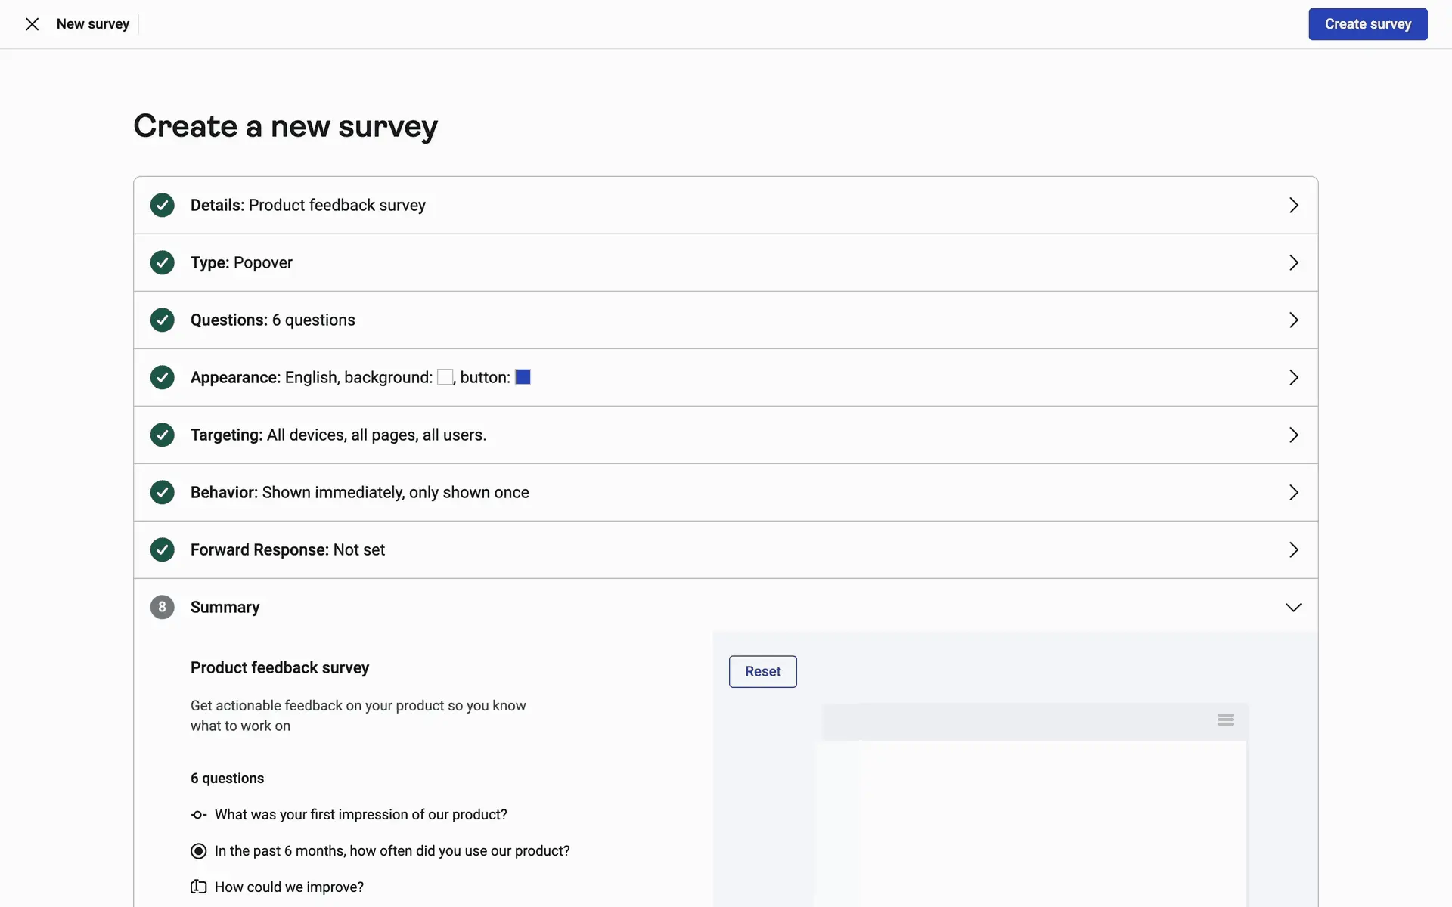The width and height of the screenshot is (1452, 907).
Task: Collapse the Summary section chevron
Action: (x=1293, y=608)
